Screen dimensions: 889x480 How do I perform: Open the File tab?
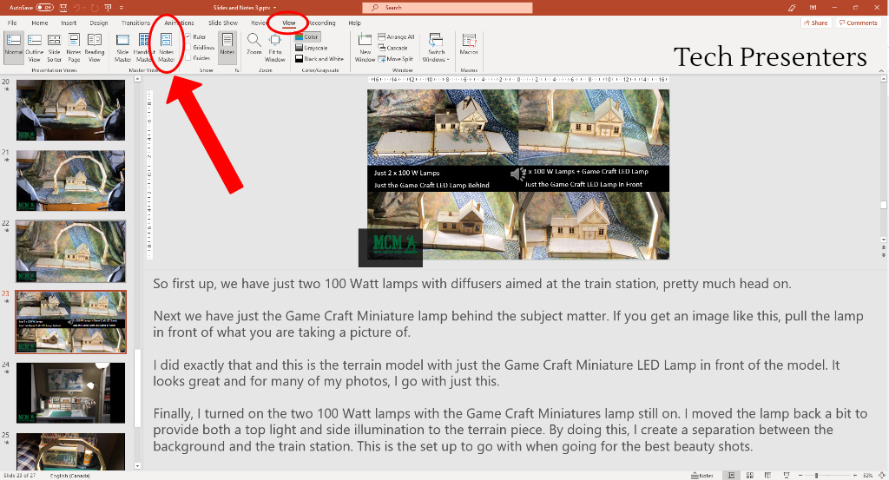[x=12, y=23]
